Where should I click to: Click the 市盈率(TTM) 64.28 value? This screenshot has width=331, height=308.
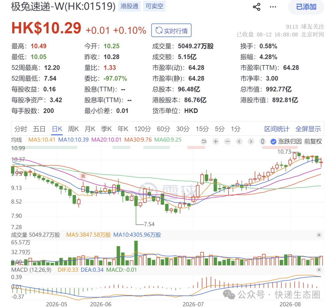tap(291, 68)
